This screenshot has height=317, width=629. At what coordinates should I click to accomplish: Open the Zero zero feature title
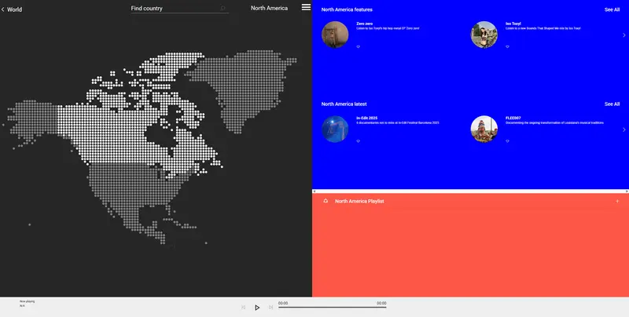click(x=364, y=24)
